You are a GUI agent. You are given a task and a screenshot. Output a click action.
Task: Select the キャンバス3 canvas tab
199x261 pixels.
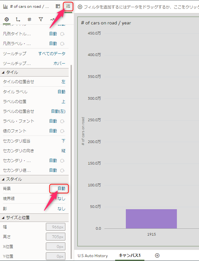[x=130, y=255]
